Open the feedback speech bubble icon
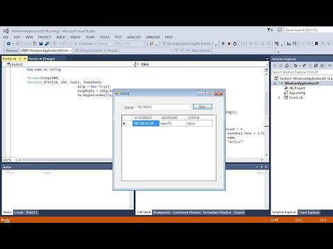 pyautogui.click(x=280, y=30)
